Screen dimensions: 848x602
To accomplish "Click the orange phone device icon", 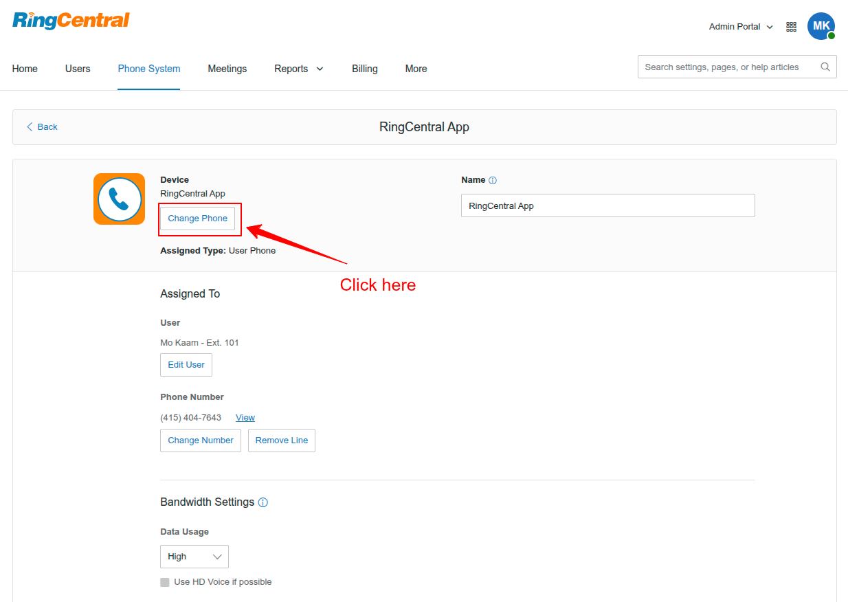I will (x=120, y=199).
